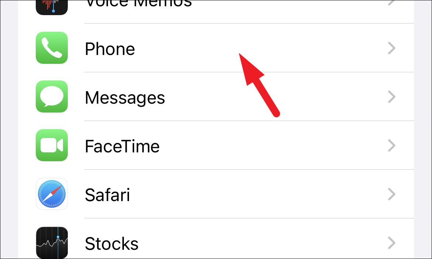The image size is (432, 259).
Task: Tap the Safari compass icon
Action: 52,194
